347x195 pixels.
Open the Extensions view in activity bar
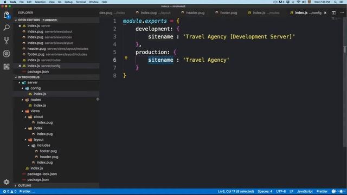click(x=7, y=66)
